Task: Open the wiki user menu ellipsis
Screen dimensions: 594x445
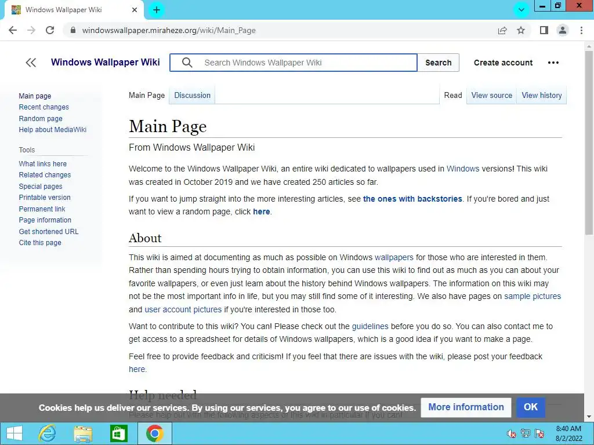Action: pyautogui.click(x=553, y=63)
